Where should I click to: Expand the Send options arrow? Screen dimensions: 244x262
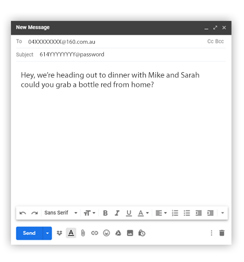point(47,233)
